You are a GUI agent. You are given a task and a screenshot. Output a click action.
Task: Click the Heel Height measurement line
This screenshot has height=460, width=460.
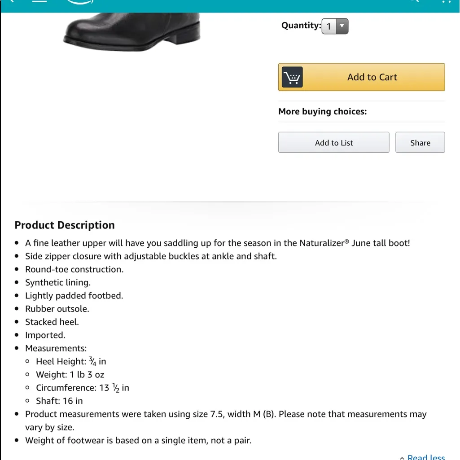(71, 362)
